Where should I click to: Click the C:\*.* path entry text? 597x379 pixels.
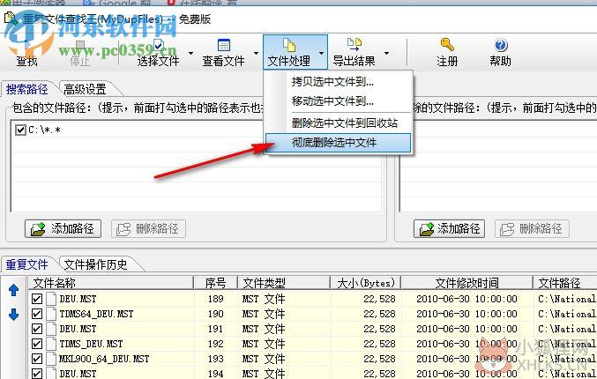[x=45, y=130]
